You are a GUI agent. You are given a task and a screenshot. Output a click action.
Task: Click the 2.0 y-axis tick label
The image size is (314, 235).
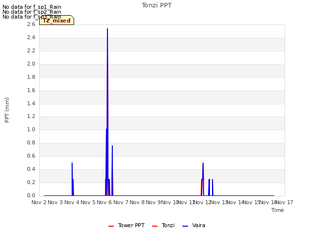pos(31,64)
